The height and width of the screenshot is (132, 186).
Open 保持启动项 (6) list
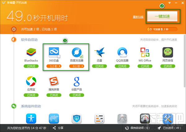(x=137, y=128)
